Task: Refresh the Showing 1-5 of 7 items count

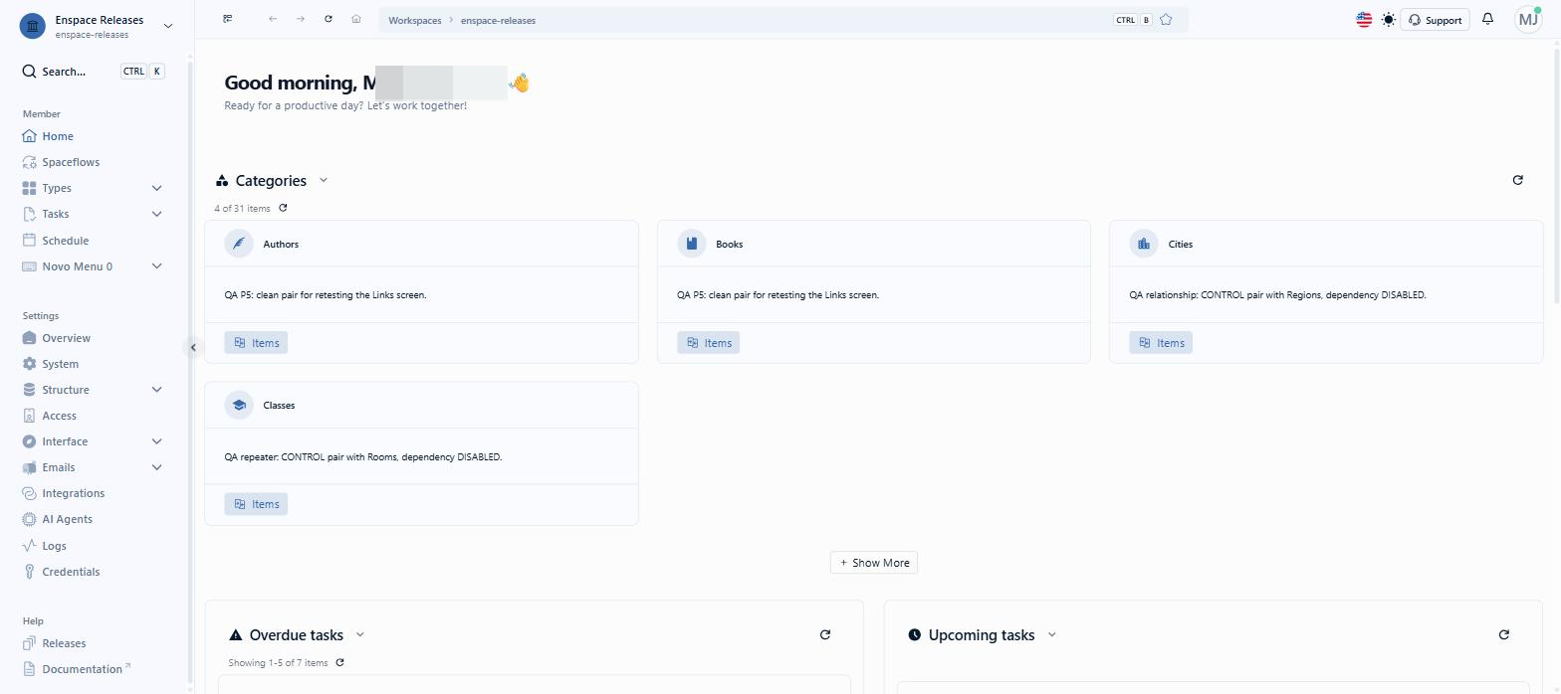Action: [x=340, y=662]
